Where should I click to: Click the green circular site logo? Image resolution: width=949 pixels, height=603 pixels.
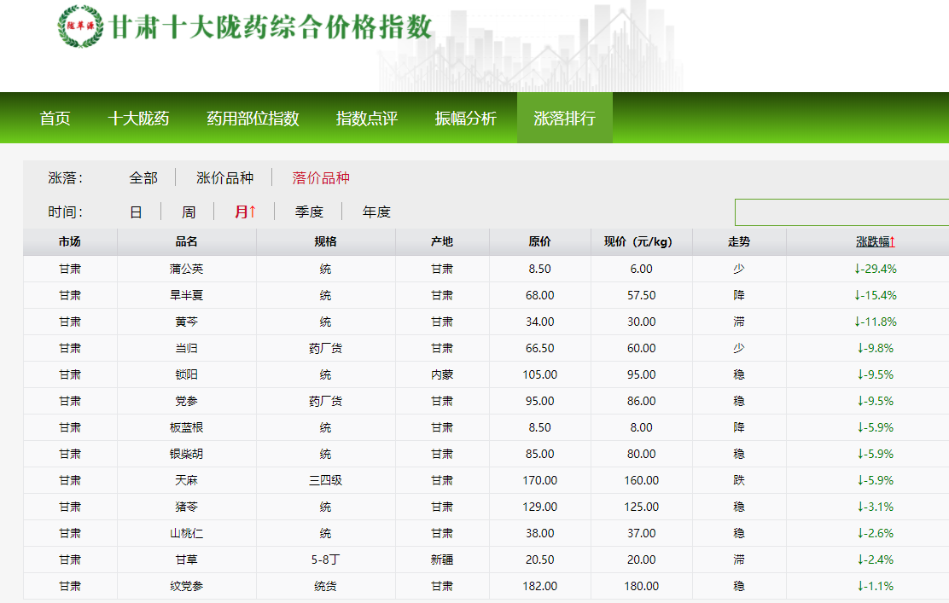click(79, 27)
